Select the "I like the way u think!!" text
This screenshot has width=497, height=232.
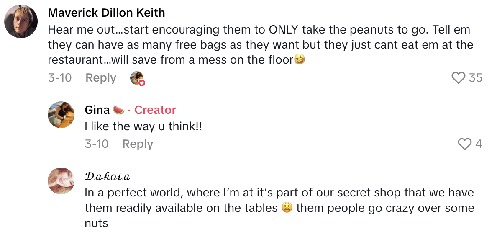tap(143, 127)
